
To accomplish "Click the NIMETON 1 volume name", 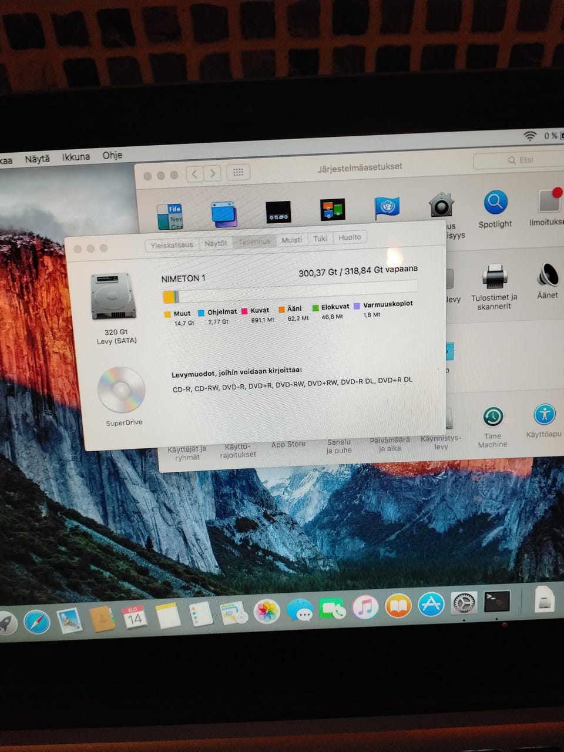I will (183, 278).
